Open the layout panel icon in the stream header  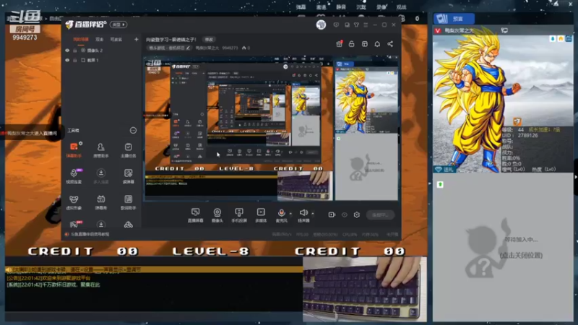point(365,44)
